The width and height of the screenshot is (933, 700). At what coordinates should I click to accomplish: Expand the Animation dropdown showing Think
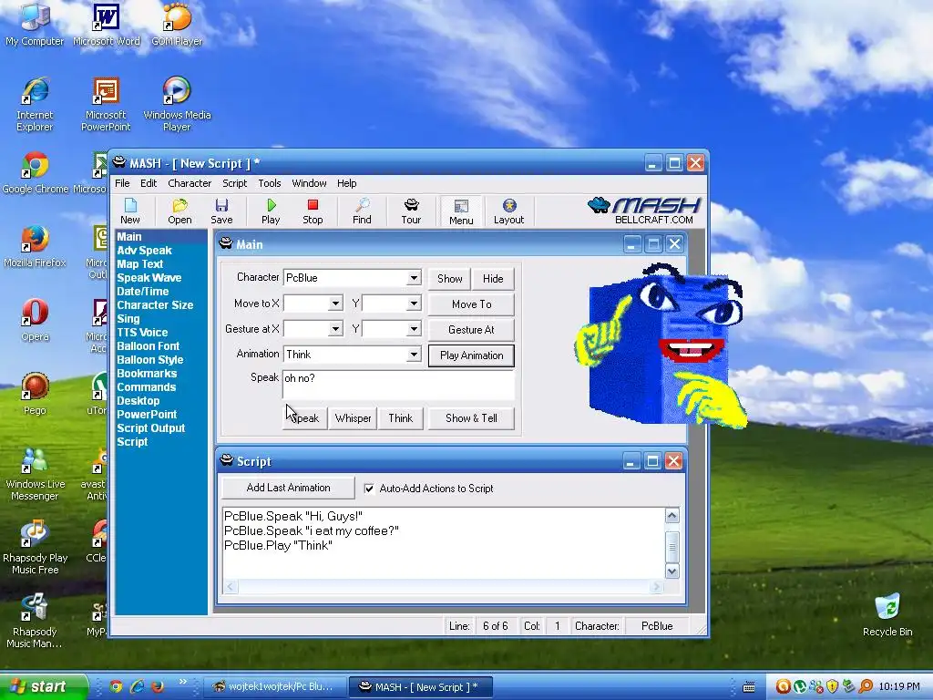pos(414,355)
